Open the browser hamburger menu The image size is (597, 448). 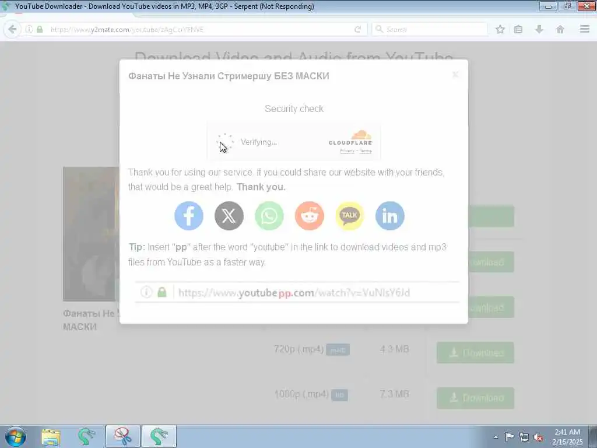[584, 29]
